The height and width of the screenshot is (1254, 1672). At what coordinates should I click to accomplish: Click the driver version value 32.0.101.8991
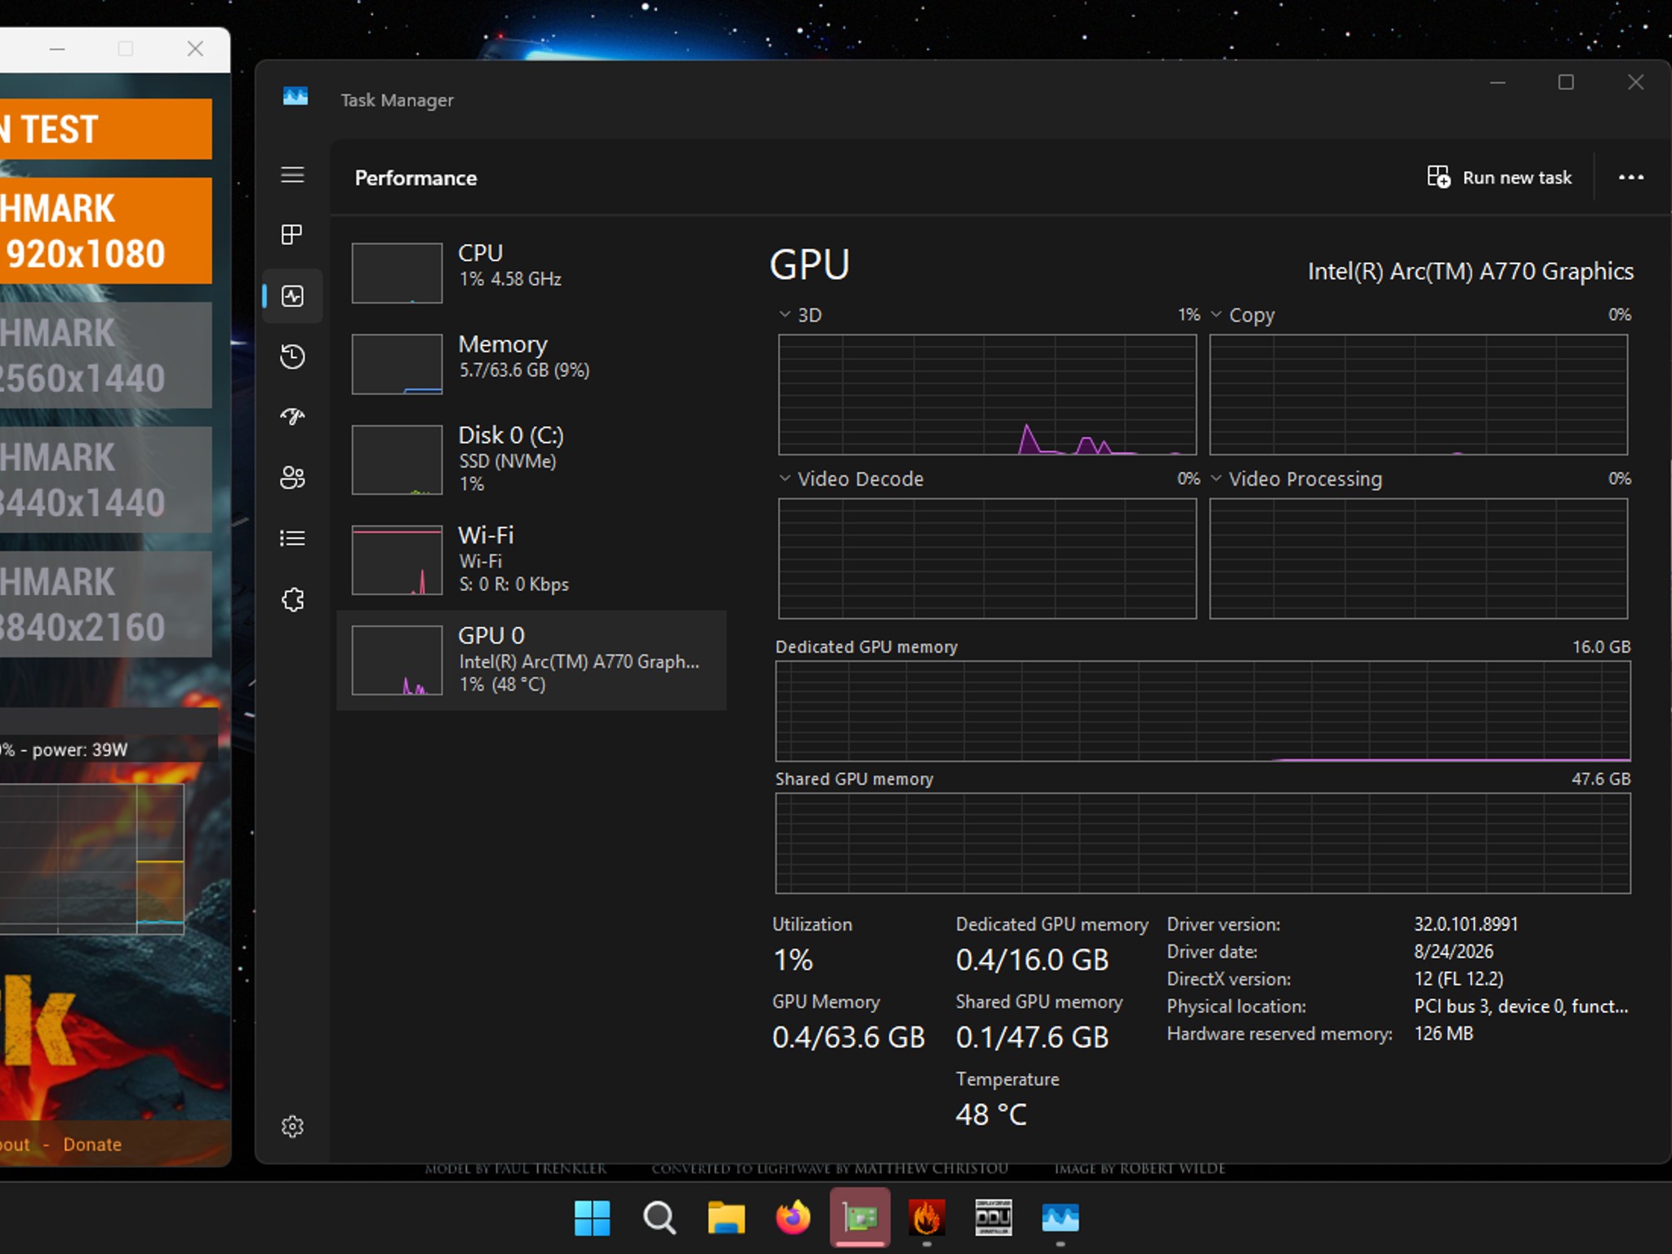pos(1466,924)
